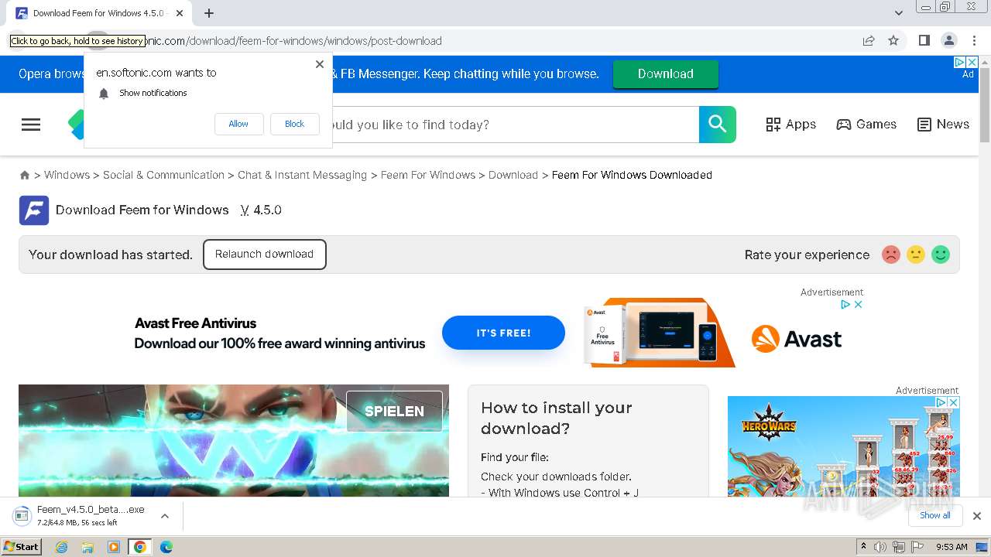Click the system clock 9:53 AM
This screenshot has height=557, width=991.
[952, 547]
